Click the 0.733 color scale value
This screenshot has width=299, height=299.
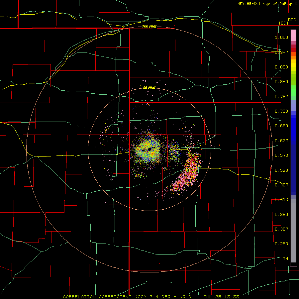tap(281, 111)
